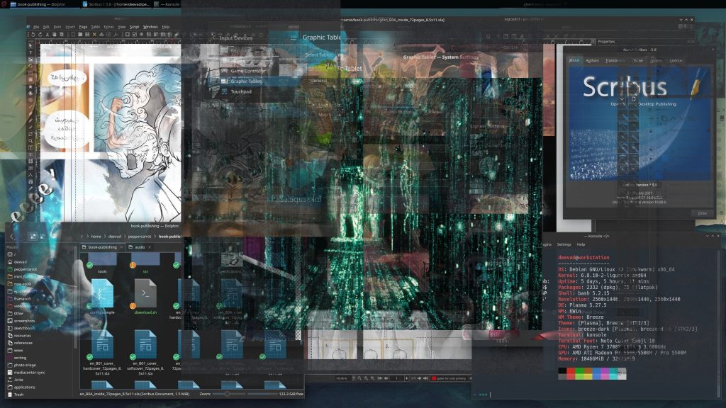
Task: Switch to Authors tab in About Scribus
Action: [593, 60]
